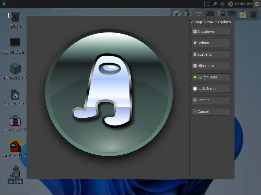Screen dimensions: 261x195
Task: Click the Shutdown button
Action: [x=211, y=31]
